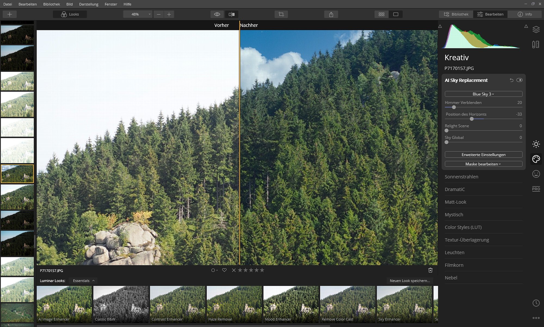Click the Sky Global slider handle
Image resolution: width=544 pixels, height=327 pixels.
coord(446,142)
